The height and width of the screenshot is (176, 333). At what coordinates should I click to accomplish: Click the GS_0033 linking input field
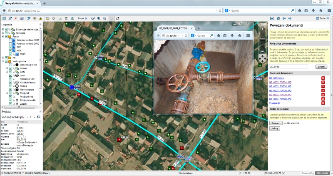pos(288,67)
